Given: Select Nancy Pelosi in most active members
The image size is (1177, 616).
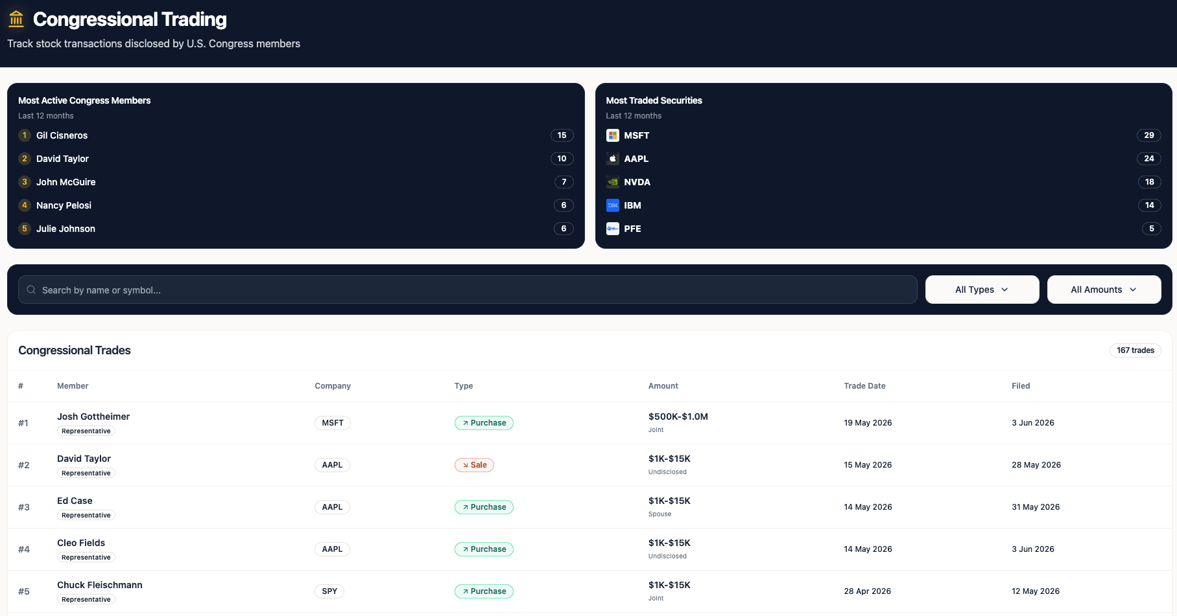Looking at the screenshot, I should (64, 205).
